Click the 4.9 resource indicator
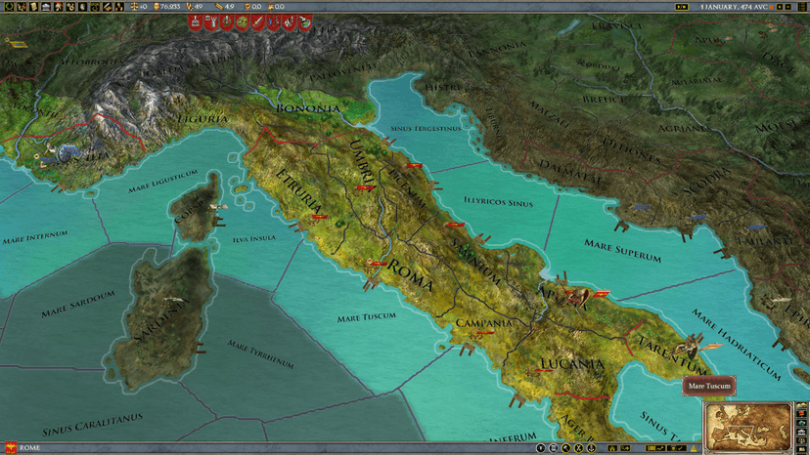The height and width of the screenshot is (455, 810). click(x=225, y=7)
